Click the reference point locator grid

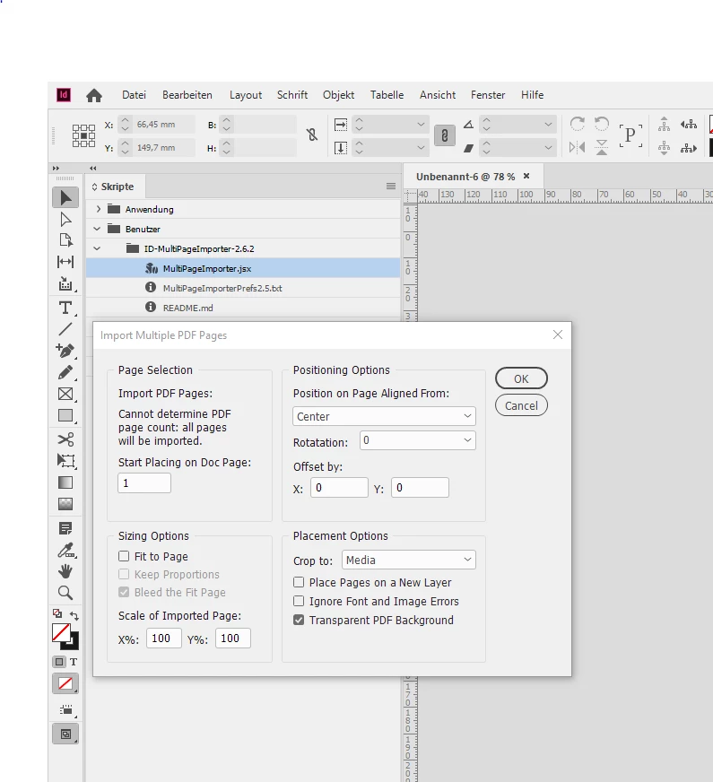[x=83, y=135]
